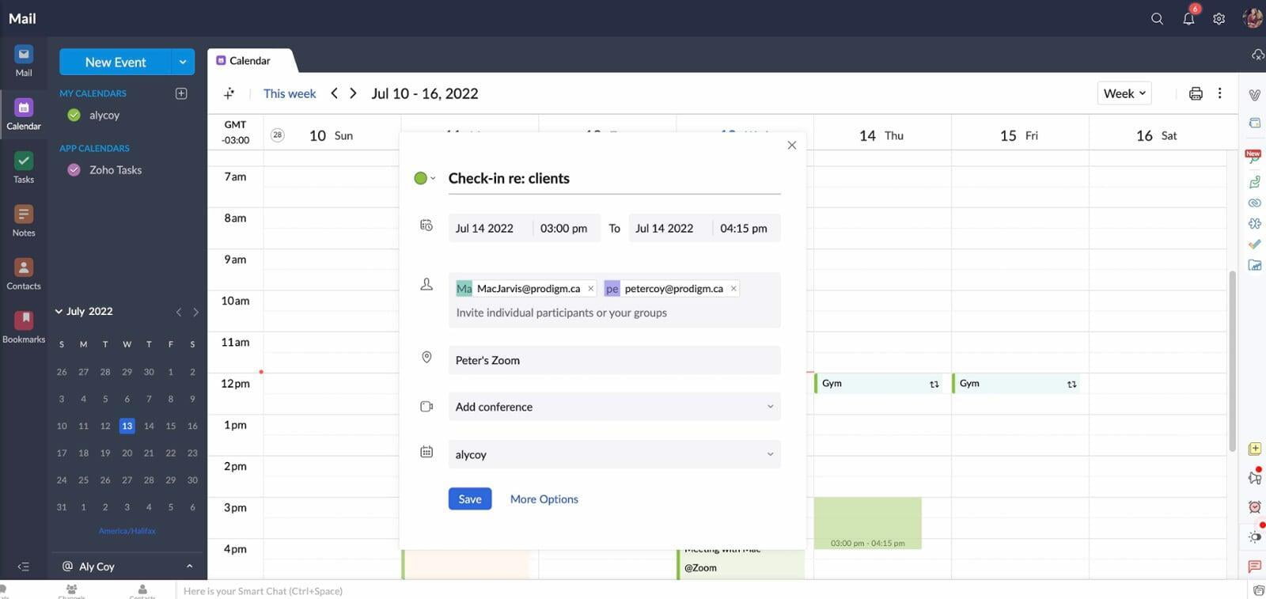Edit the Peter's Zoom location field
Viewport: 1266px width, 599px height.
614,360
